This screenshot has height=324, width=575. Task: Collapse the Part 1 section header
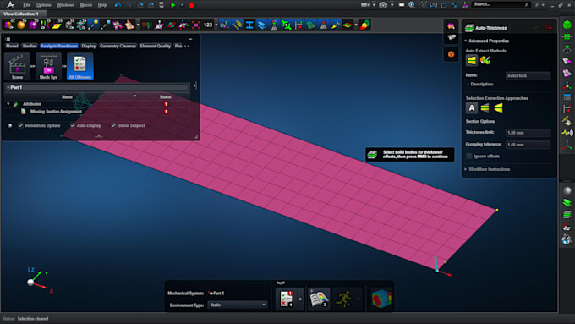coord(8,88)
